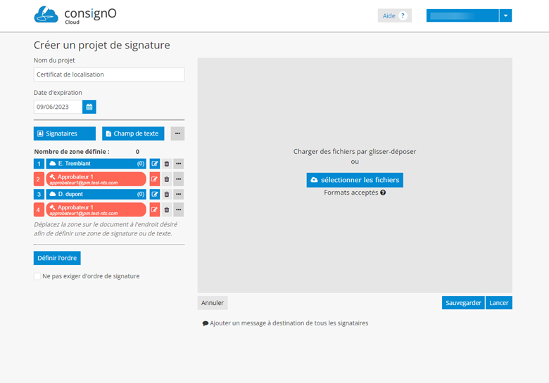Delete signer E. Tremblant with the trash icon
549x383 pixels.
point(167,164)
